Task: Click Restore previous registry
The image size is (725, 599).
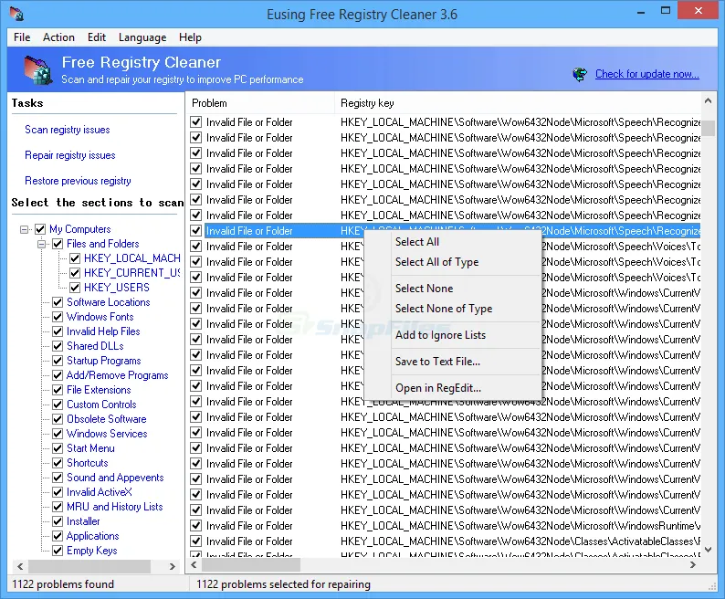Action: pos(78,181)
